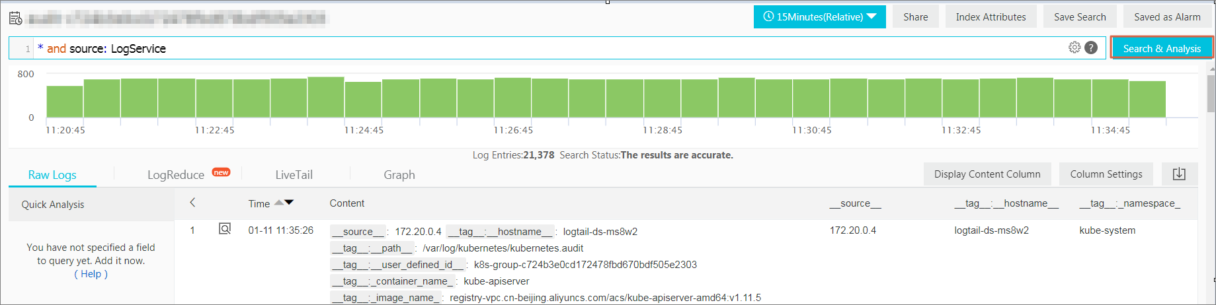Image resolution: width=1216 pixels, height=305 pixels.
Task: Switch to the Graph tab
Action: (399, 175)
